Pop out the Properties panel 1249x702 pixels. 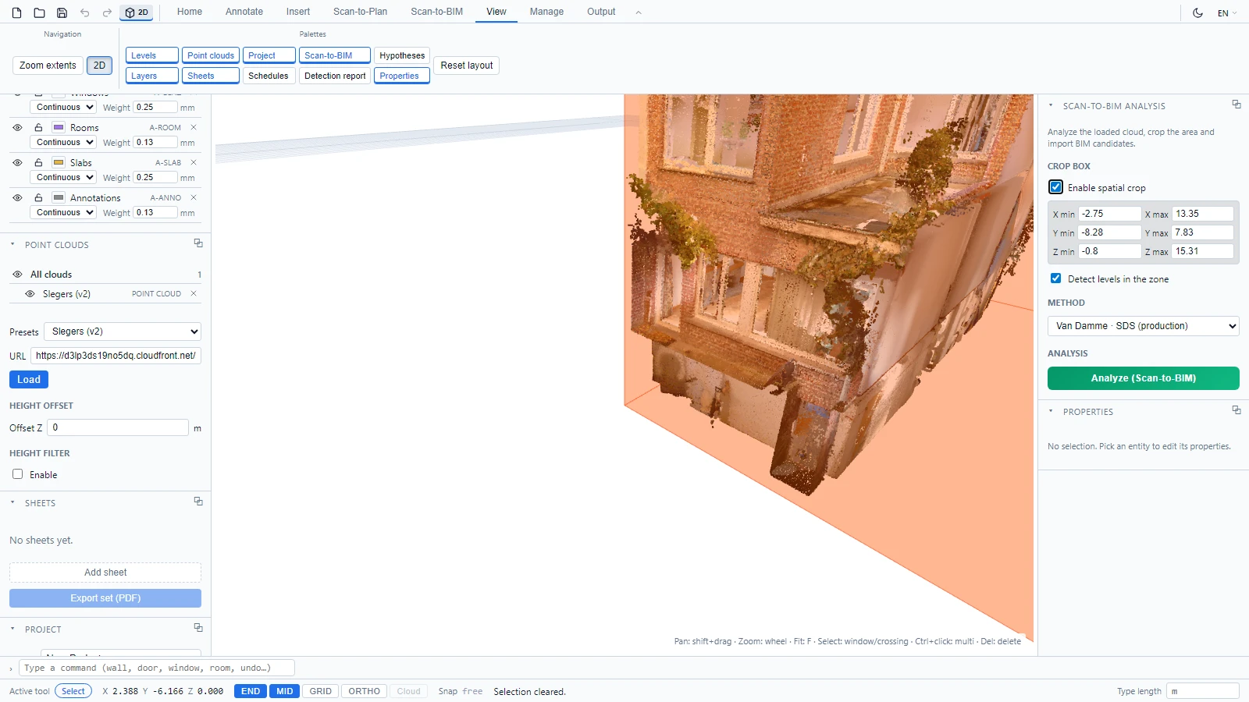tap(1237, 410)
